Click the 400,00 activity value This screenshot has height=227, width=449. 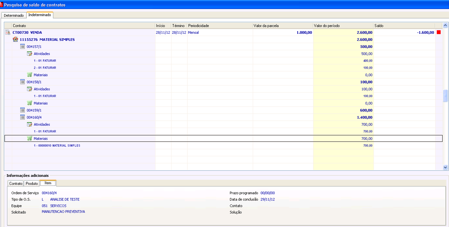(x=368, y=61)
